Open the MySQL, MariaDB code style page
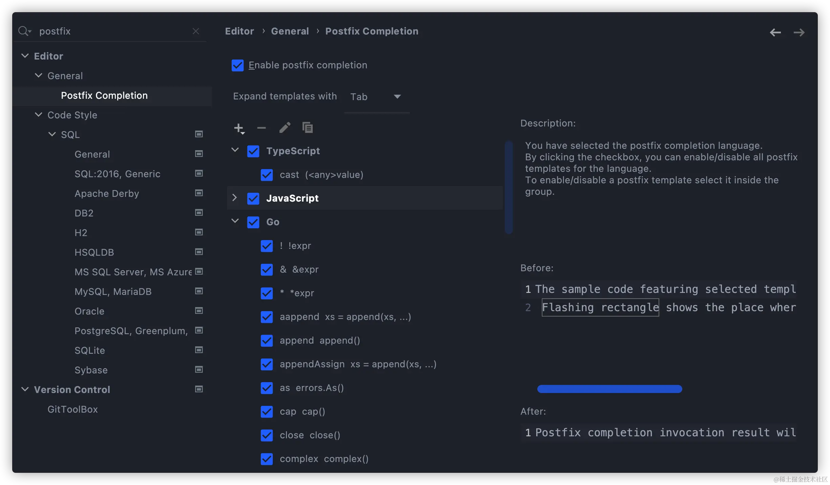 tap(113, 292)
